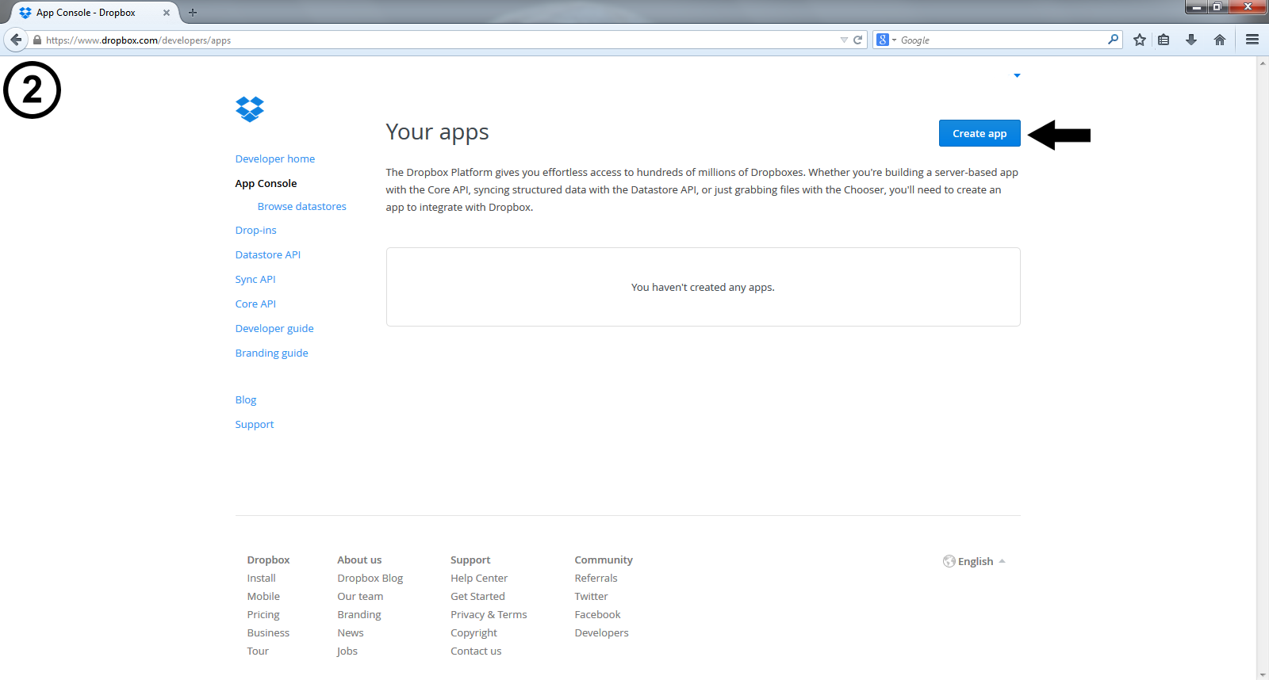Open the Branding guide

tap(271, 353)
